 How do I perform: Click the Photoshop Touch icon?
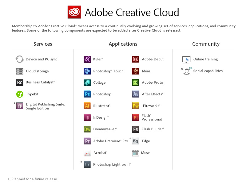click(87, 71)
